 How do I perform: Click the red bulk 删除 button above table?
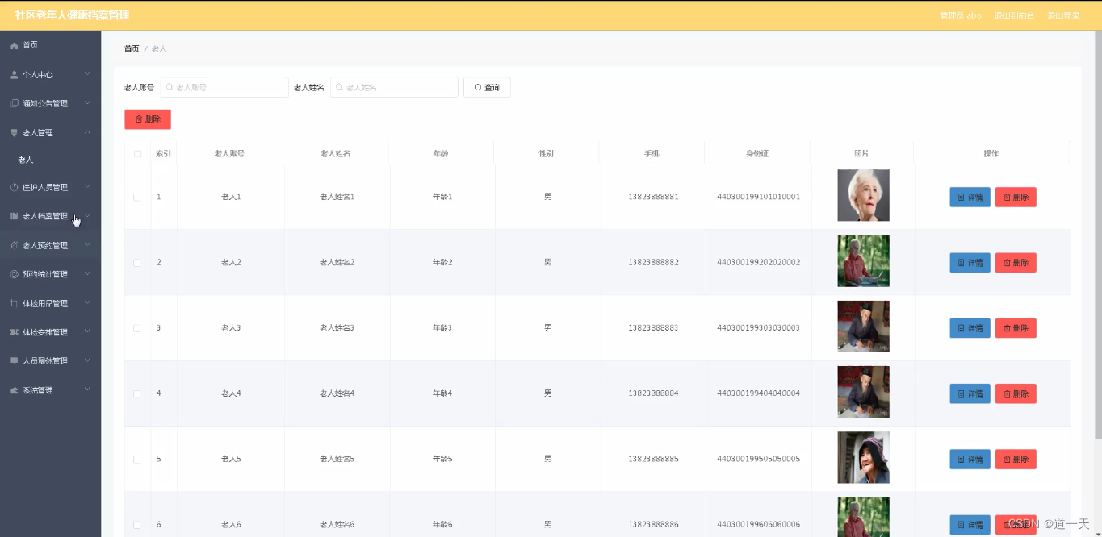pyautogui.click(x=148, y=119)
